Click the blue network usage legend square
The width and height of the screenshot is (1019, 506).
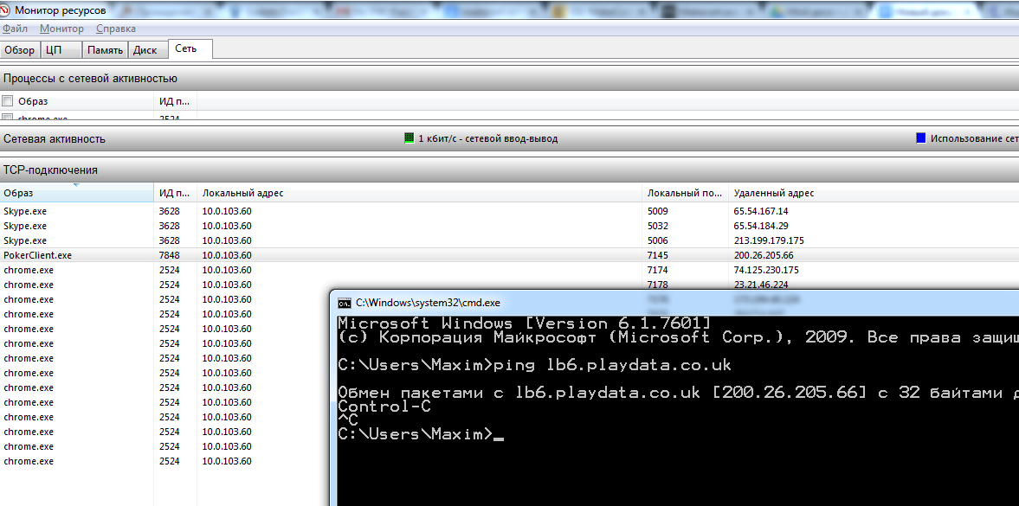(x=921, y=138)
